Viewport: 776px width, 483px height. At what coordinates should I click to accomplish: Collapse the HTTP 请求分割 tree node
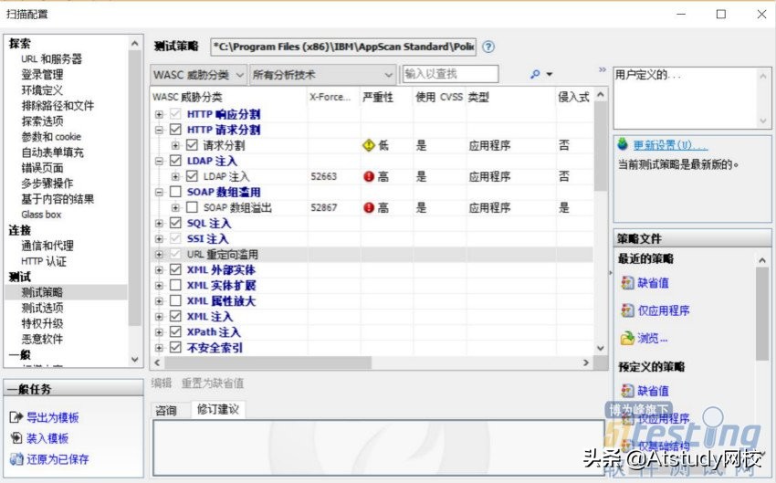click(x=159, y=130)
